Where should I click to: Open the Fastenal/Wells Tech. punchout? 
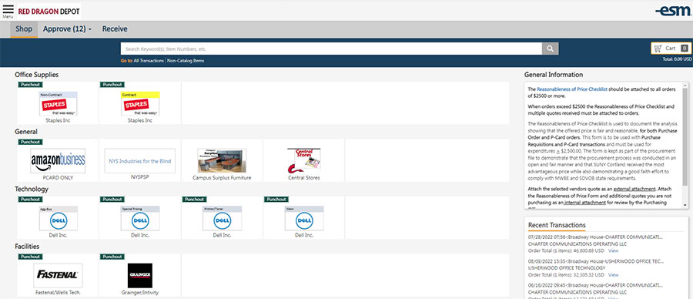58,275
